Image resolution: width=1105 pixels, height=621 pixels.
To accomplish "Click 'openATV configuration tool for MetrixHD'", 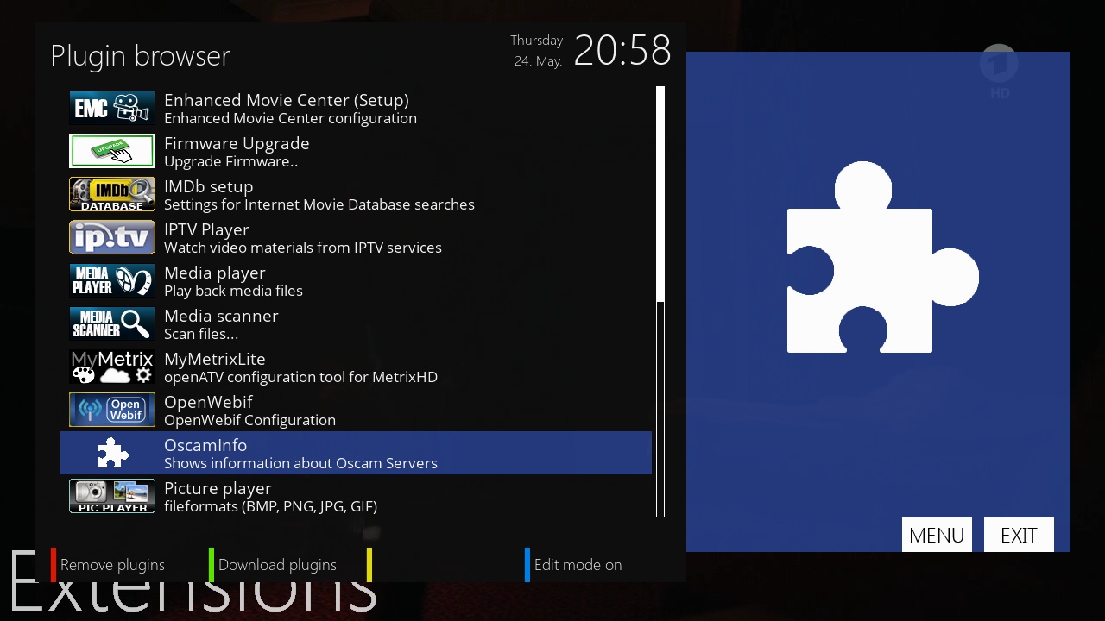I will (300, 378).
